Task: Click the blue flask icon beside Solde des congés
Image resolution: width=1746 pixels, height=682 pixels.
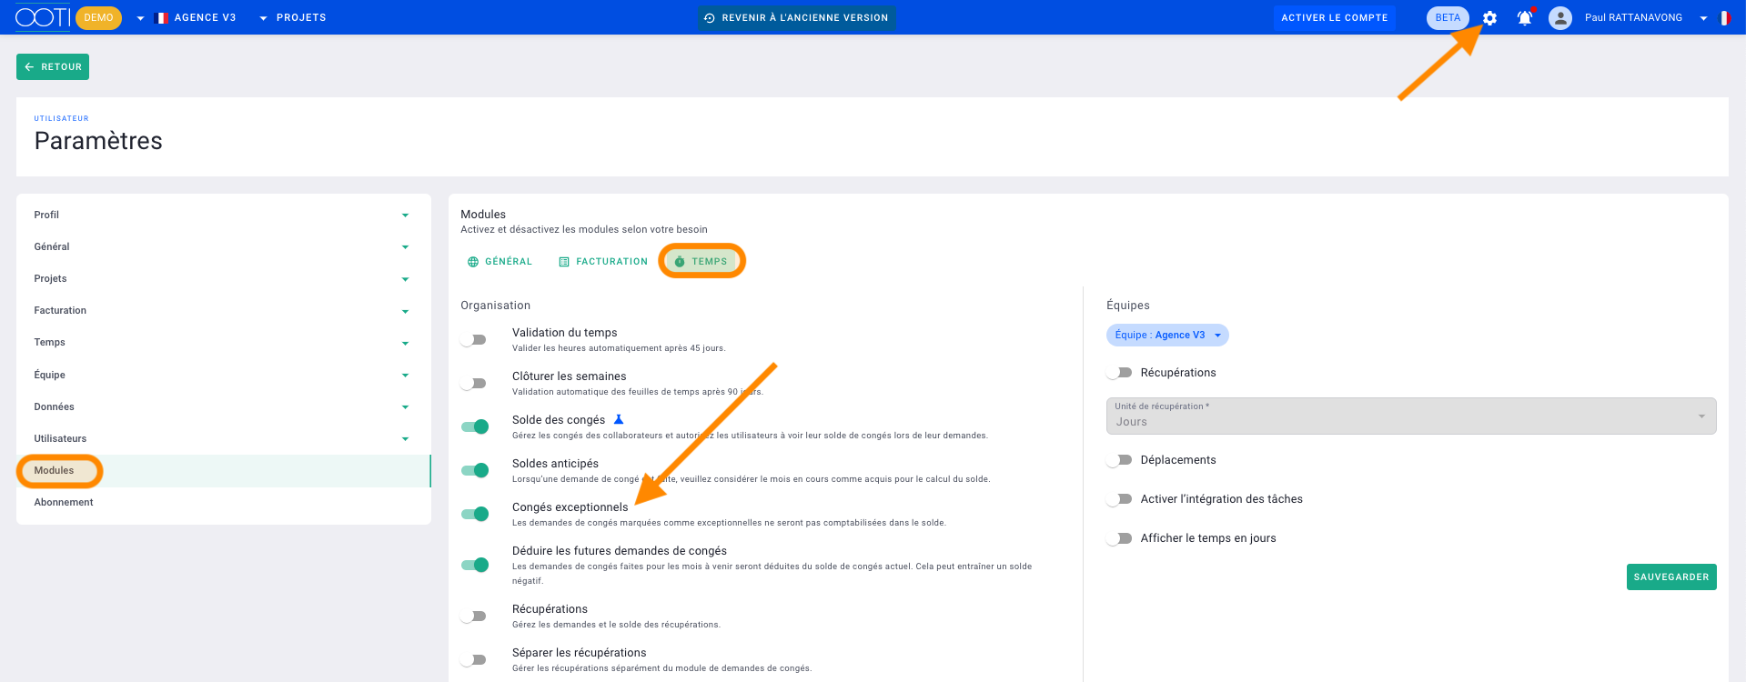Action: coord(619,419)
